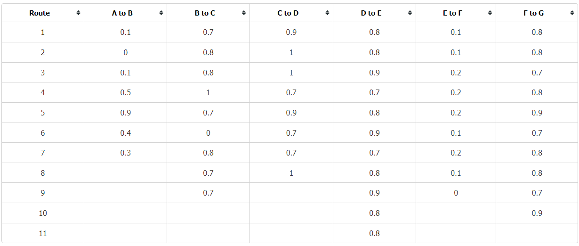Click the sort arrows for A to B
This screenshot has width=579, height=246.
tap(161, 13)
